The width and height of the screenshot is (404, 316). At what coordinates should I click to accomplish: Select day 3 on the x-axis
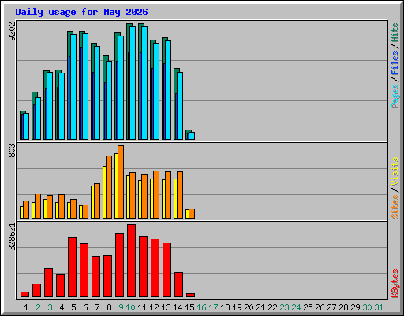coord(50,307)
